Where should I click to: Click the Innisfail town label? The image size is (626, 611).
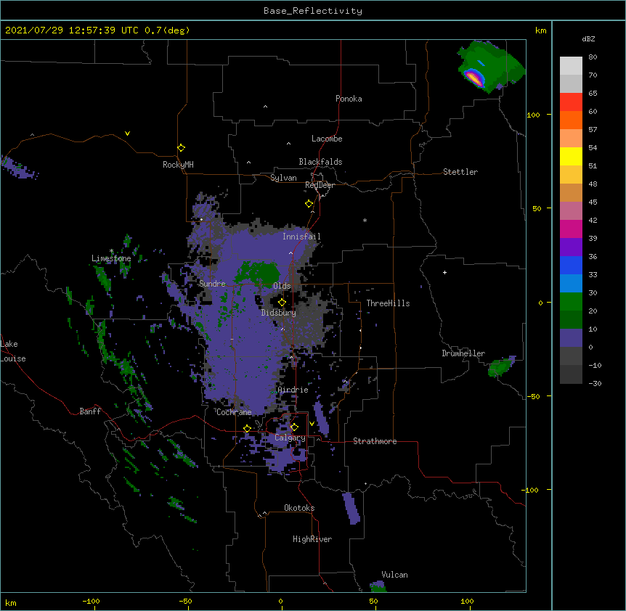[301, 237]
